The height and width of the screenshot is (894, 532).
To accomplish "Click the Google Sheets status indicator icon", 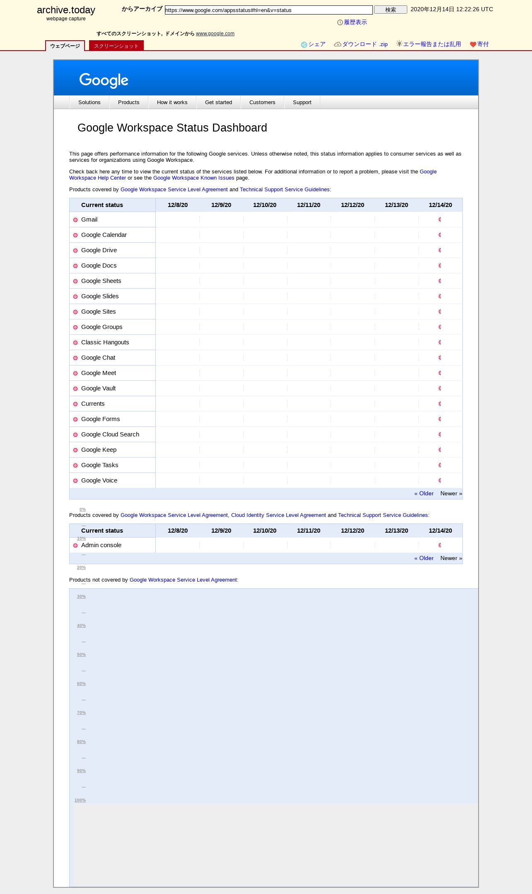I will [75, 281].
